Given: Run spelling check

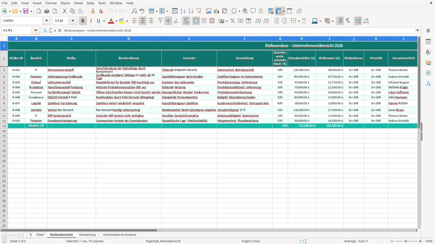Looking at the screenshot, I should click(142, 11).
